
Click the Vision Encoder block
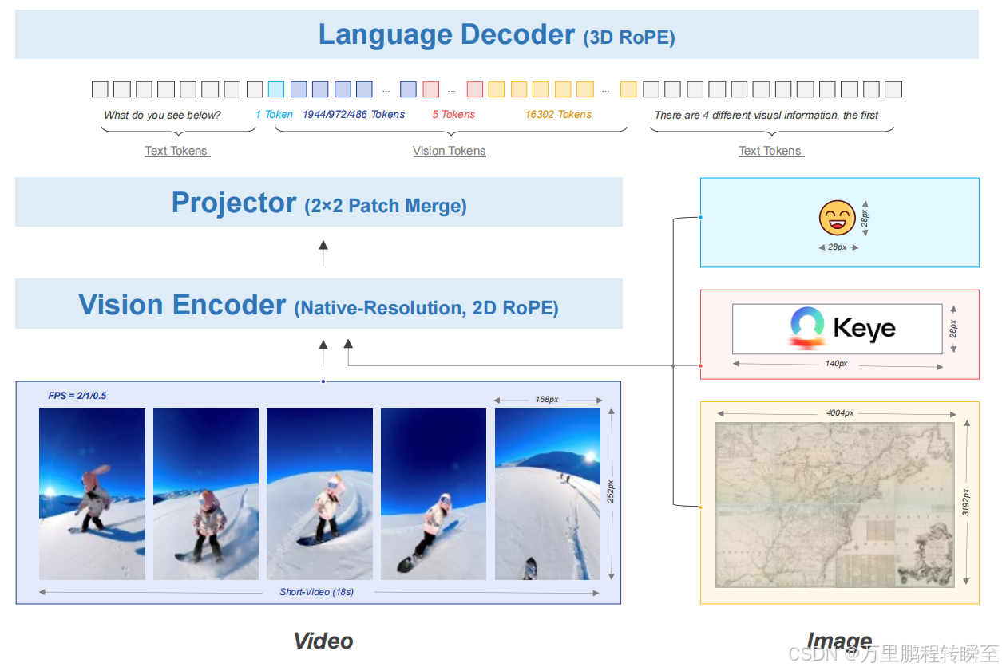click(319, 305)
